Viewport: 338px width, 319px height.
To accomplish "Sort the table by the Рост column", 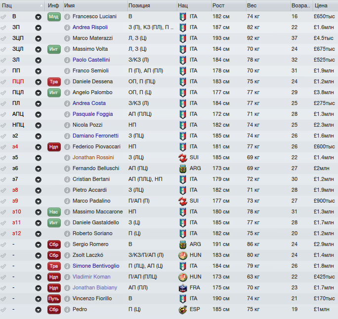I will point(218,5).
